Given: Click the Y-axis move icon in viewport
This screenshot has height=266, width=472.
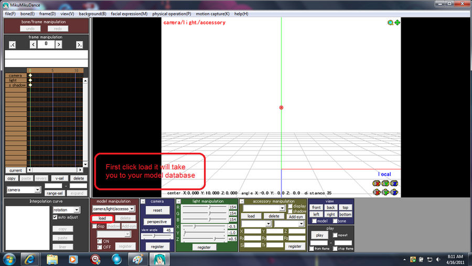Looking at the screenshot, I should tap(385, 192).
